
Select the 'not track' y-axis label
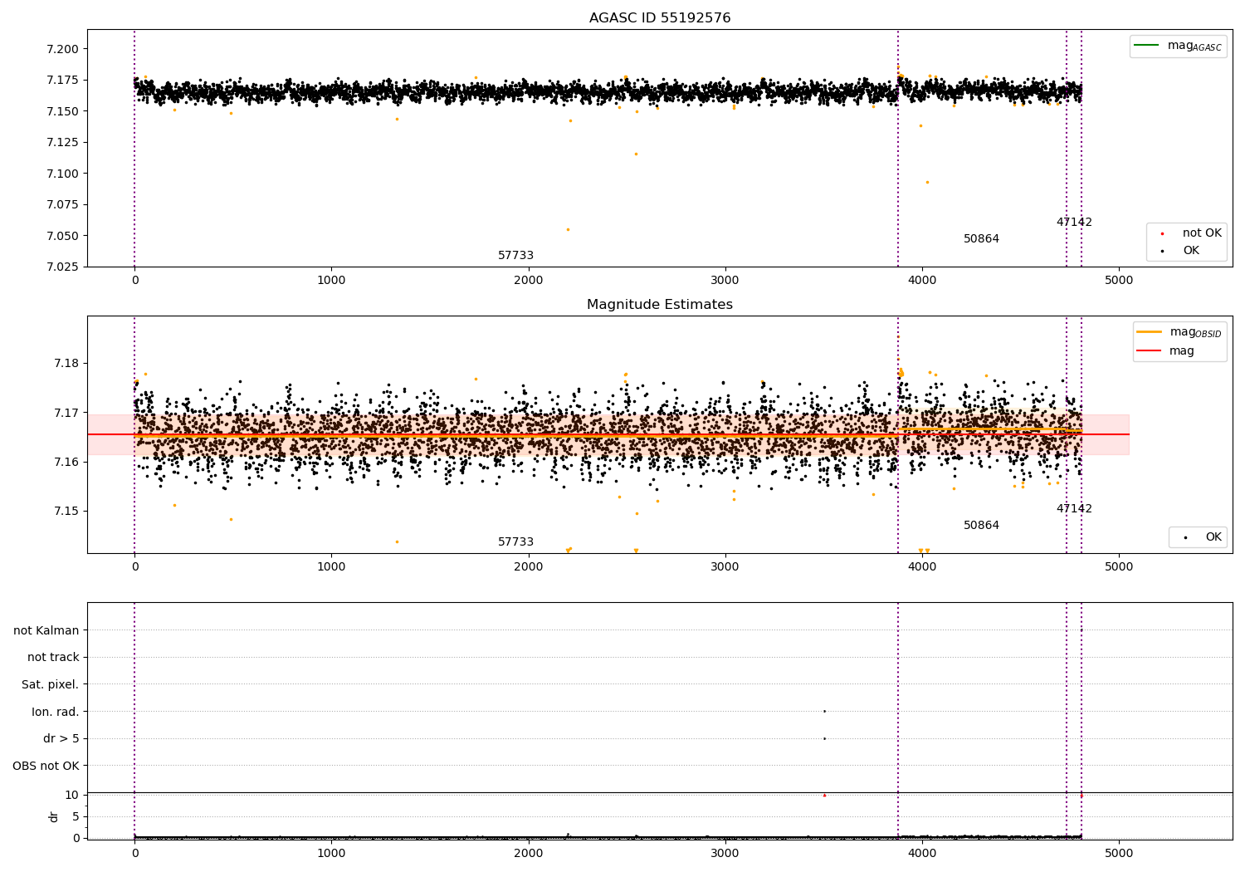click(53, 658)
